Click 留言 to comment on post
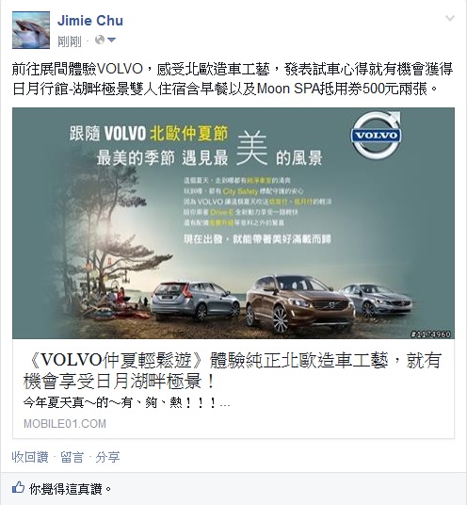Viewport: 467px width, 505px height. (x=72, y=457)
